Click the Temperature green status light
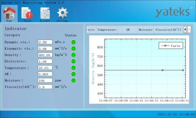Viewport: 196px width, 118px height. [73, 68]
